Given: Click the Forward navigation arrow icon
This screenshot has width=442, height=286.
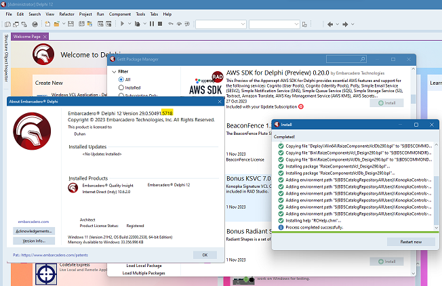Looking at the screenshot, I should pos(345,24).
